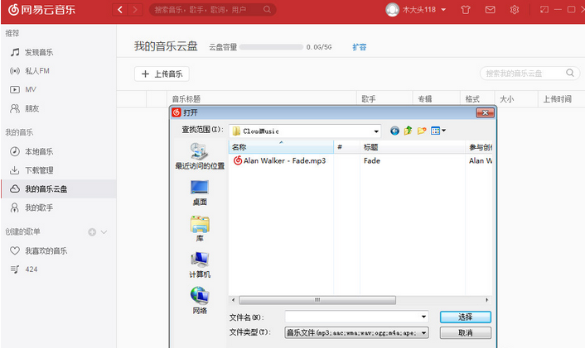Open the messages envelope icon
Screen dimensions: 585x348
pyautogui.click(x=490, y=10)
